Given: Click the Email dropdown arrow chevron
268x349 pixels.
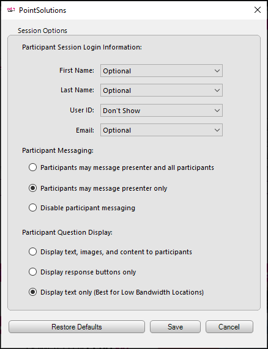Looking at the screenshot, I should pos(217,130).
